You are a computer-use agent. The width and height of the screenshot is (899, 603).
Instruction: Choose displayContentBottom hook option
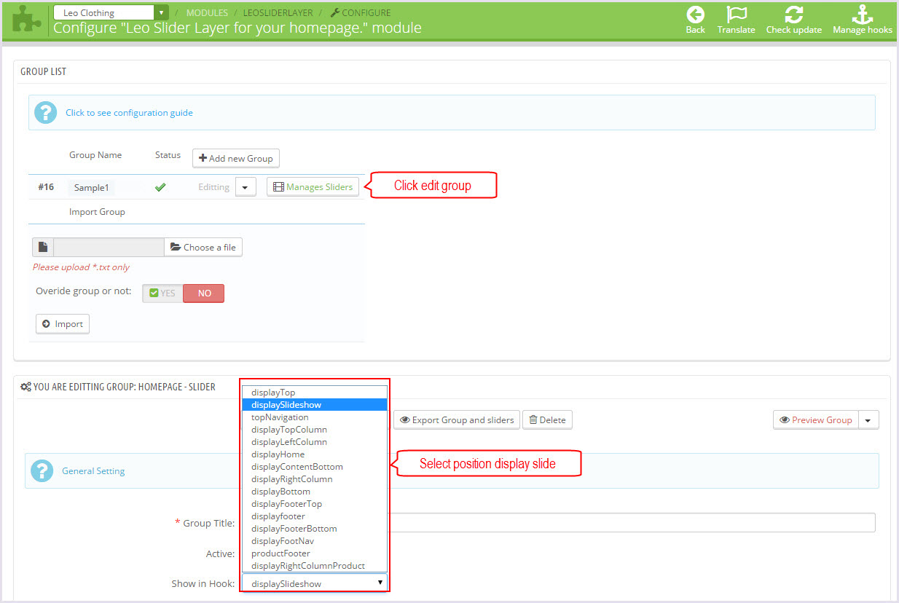[x=315, y=467]
